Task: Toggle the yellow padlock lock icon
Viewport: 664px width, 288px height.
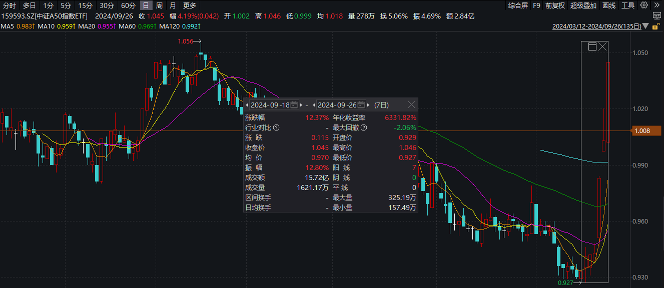Action: (x=656, y=26)
